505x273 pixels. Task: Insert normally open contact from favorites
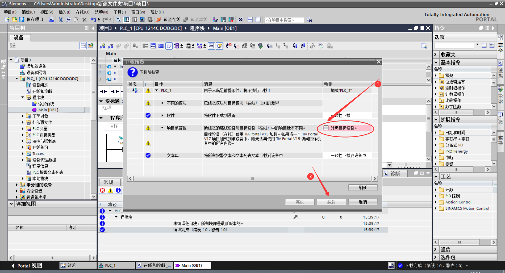click(x=104, y=91)
